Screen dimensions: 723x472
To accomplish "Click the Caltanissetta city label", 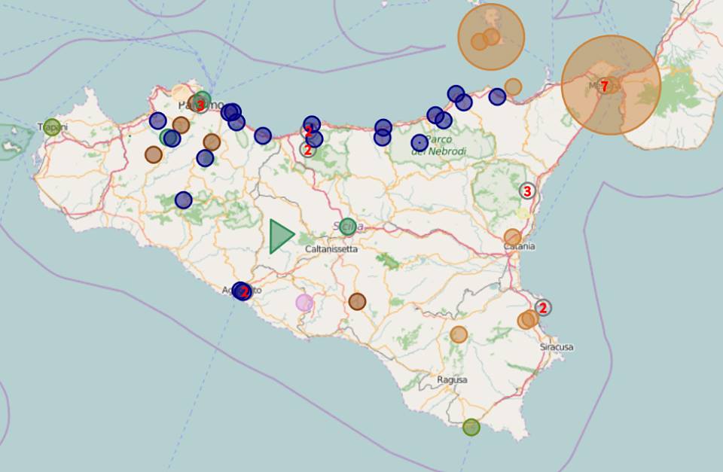I will point(331,248).
